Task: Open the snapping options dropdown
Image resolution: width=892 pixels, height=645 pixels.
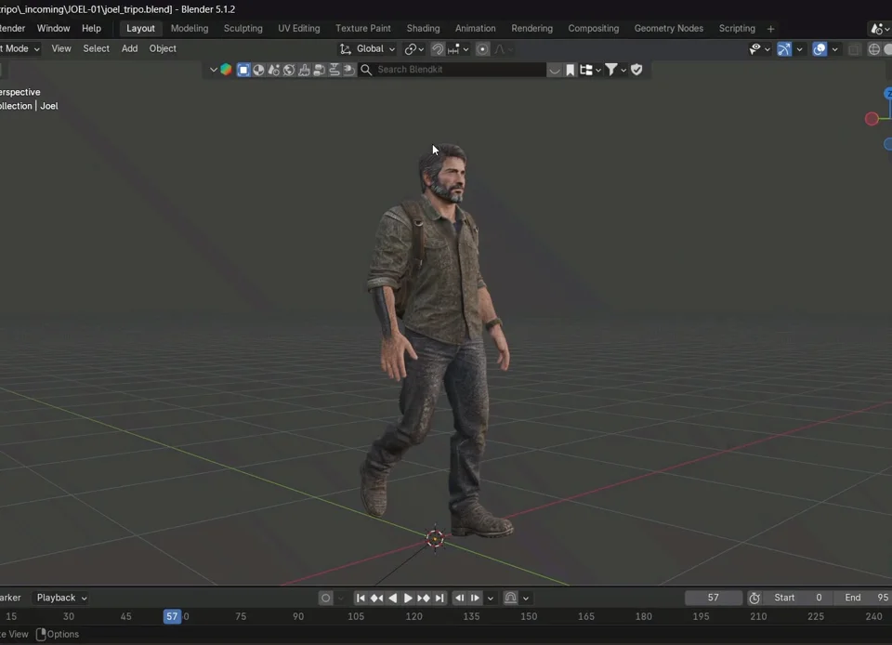Action: pos(458,49)
